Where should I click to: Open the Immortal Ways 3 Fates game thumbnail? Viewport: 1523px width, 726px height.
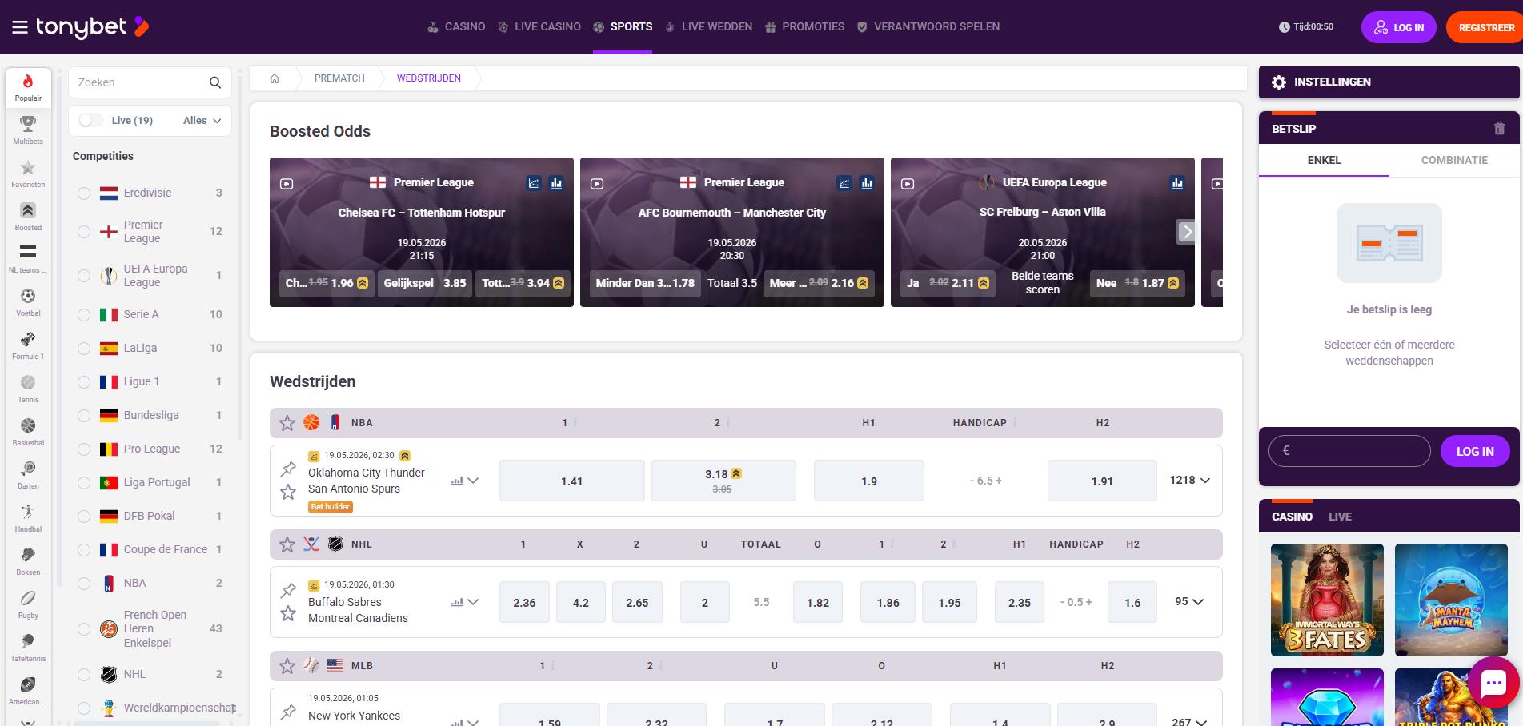coord(1327,600)
